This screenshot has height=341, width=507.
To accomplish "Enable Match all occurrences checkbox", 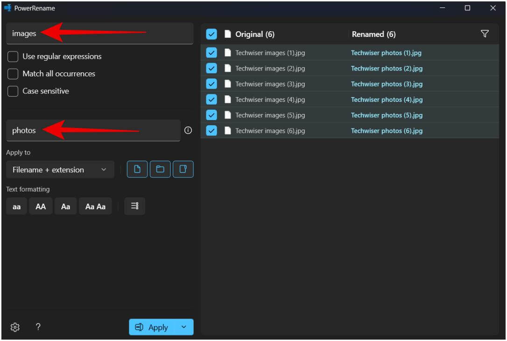I will pos(13,74).
